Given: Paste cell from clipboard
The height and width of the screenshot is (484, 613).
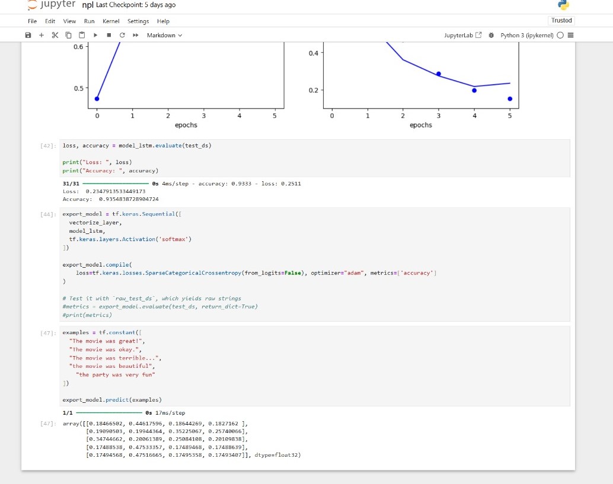Looking at the screenshot, I should [x=82, y=36].
